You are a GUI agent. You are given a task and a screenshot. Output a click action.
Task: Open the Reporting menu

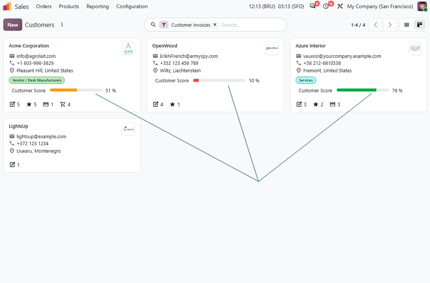tap(97, 6)
